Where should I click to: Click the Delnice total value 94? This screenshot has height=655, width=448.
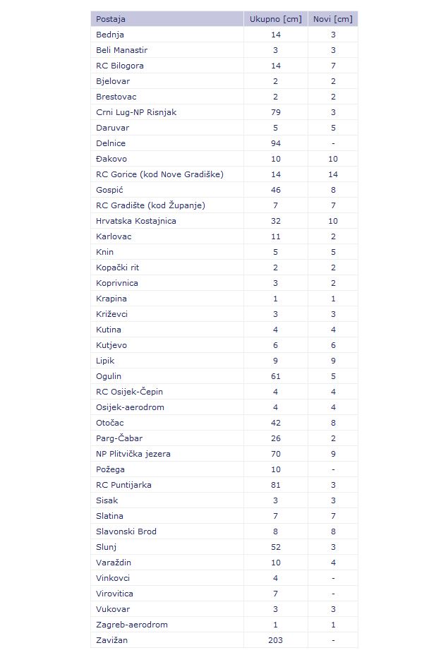coord(275,143)
